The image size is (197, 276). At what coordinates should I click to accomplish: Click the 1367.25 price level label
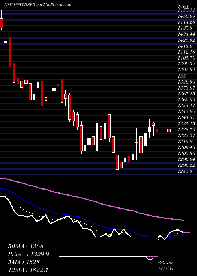186,94
